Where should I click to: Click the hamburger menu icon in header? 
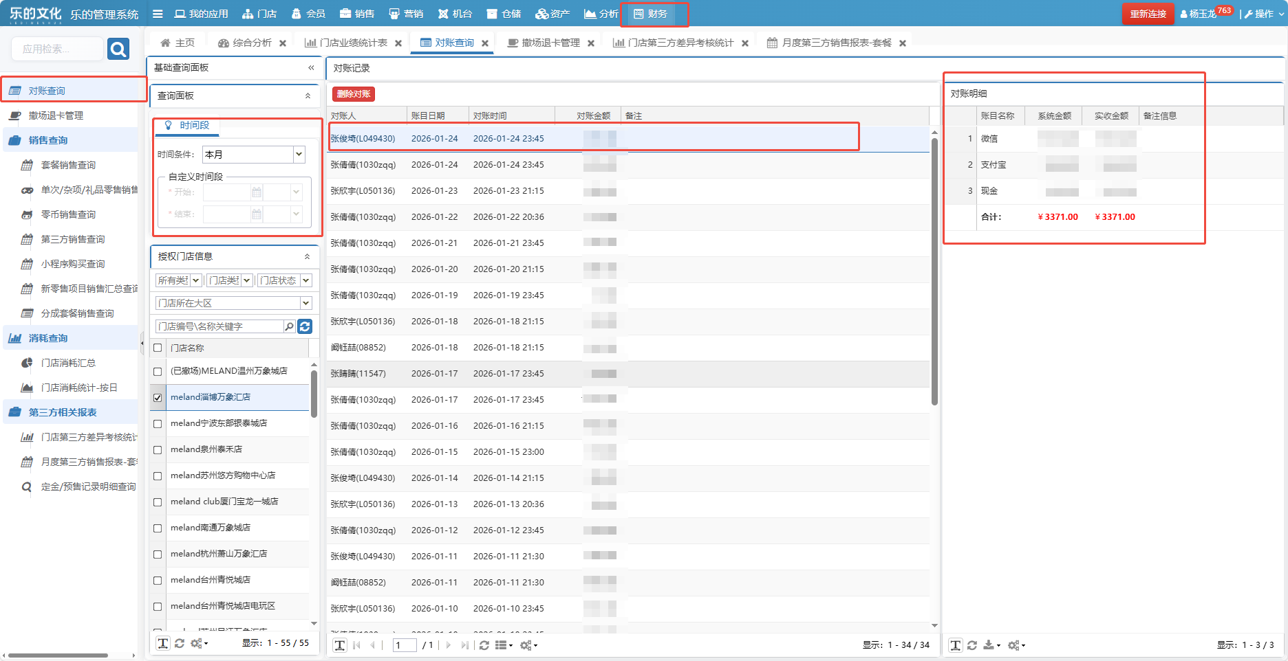click(x=158, y=14)
